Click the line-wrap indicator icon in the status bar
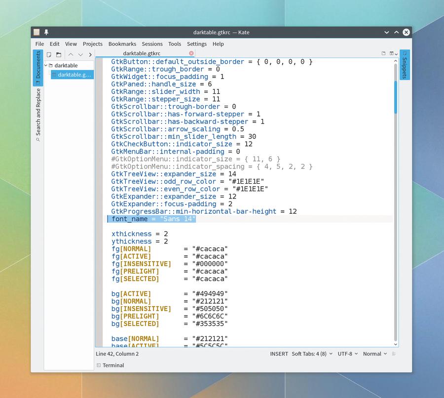444x398 pixels. 394,354
